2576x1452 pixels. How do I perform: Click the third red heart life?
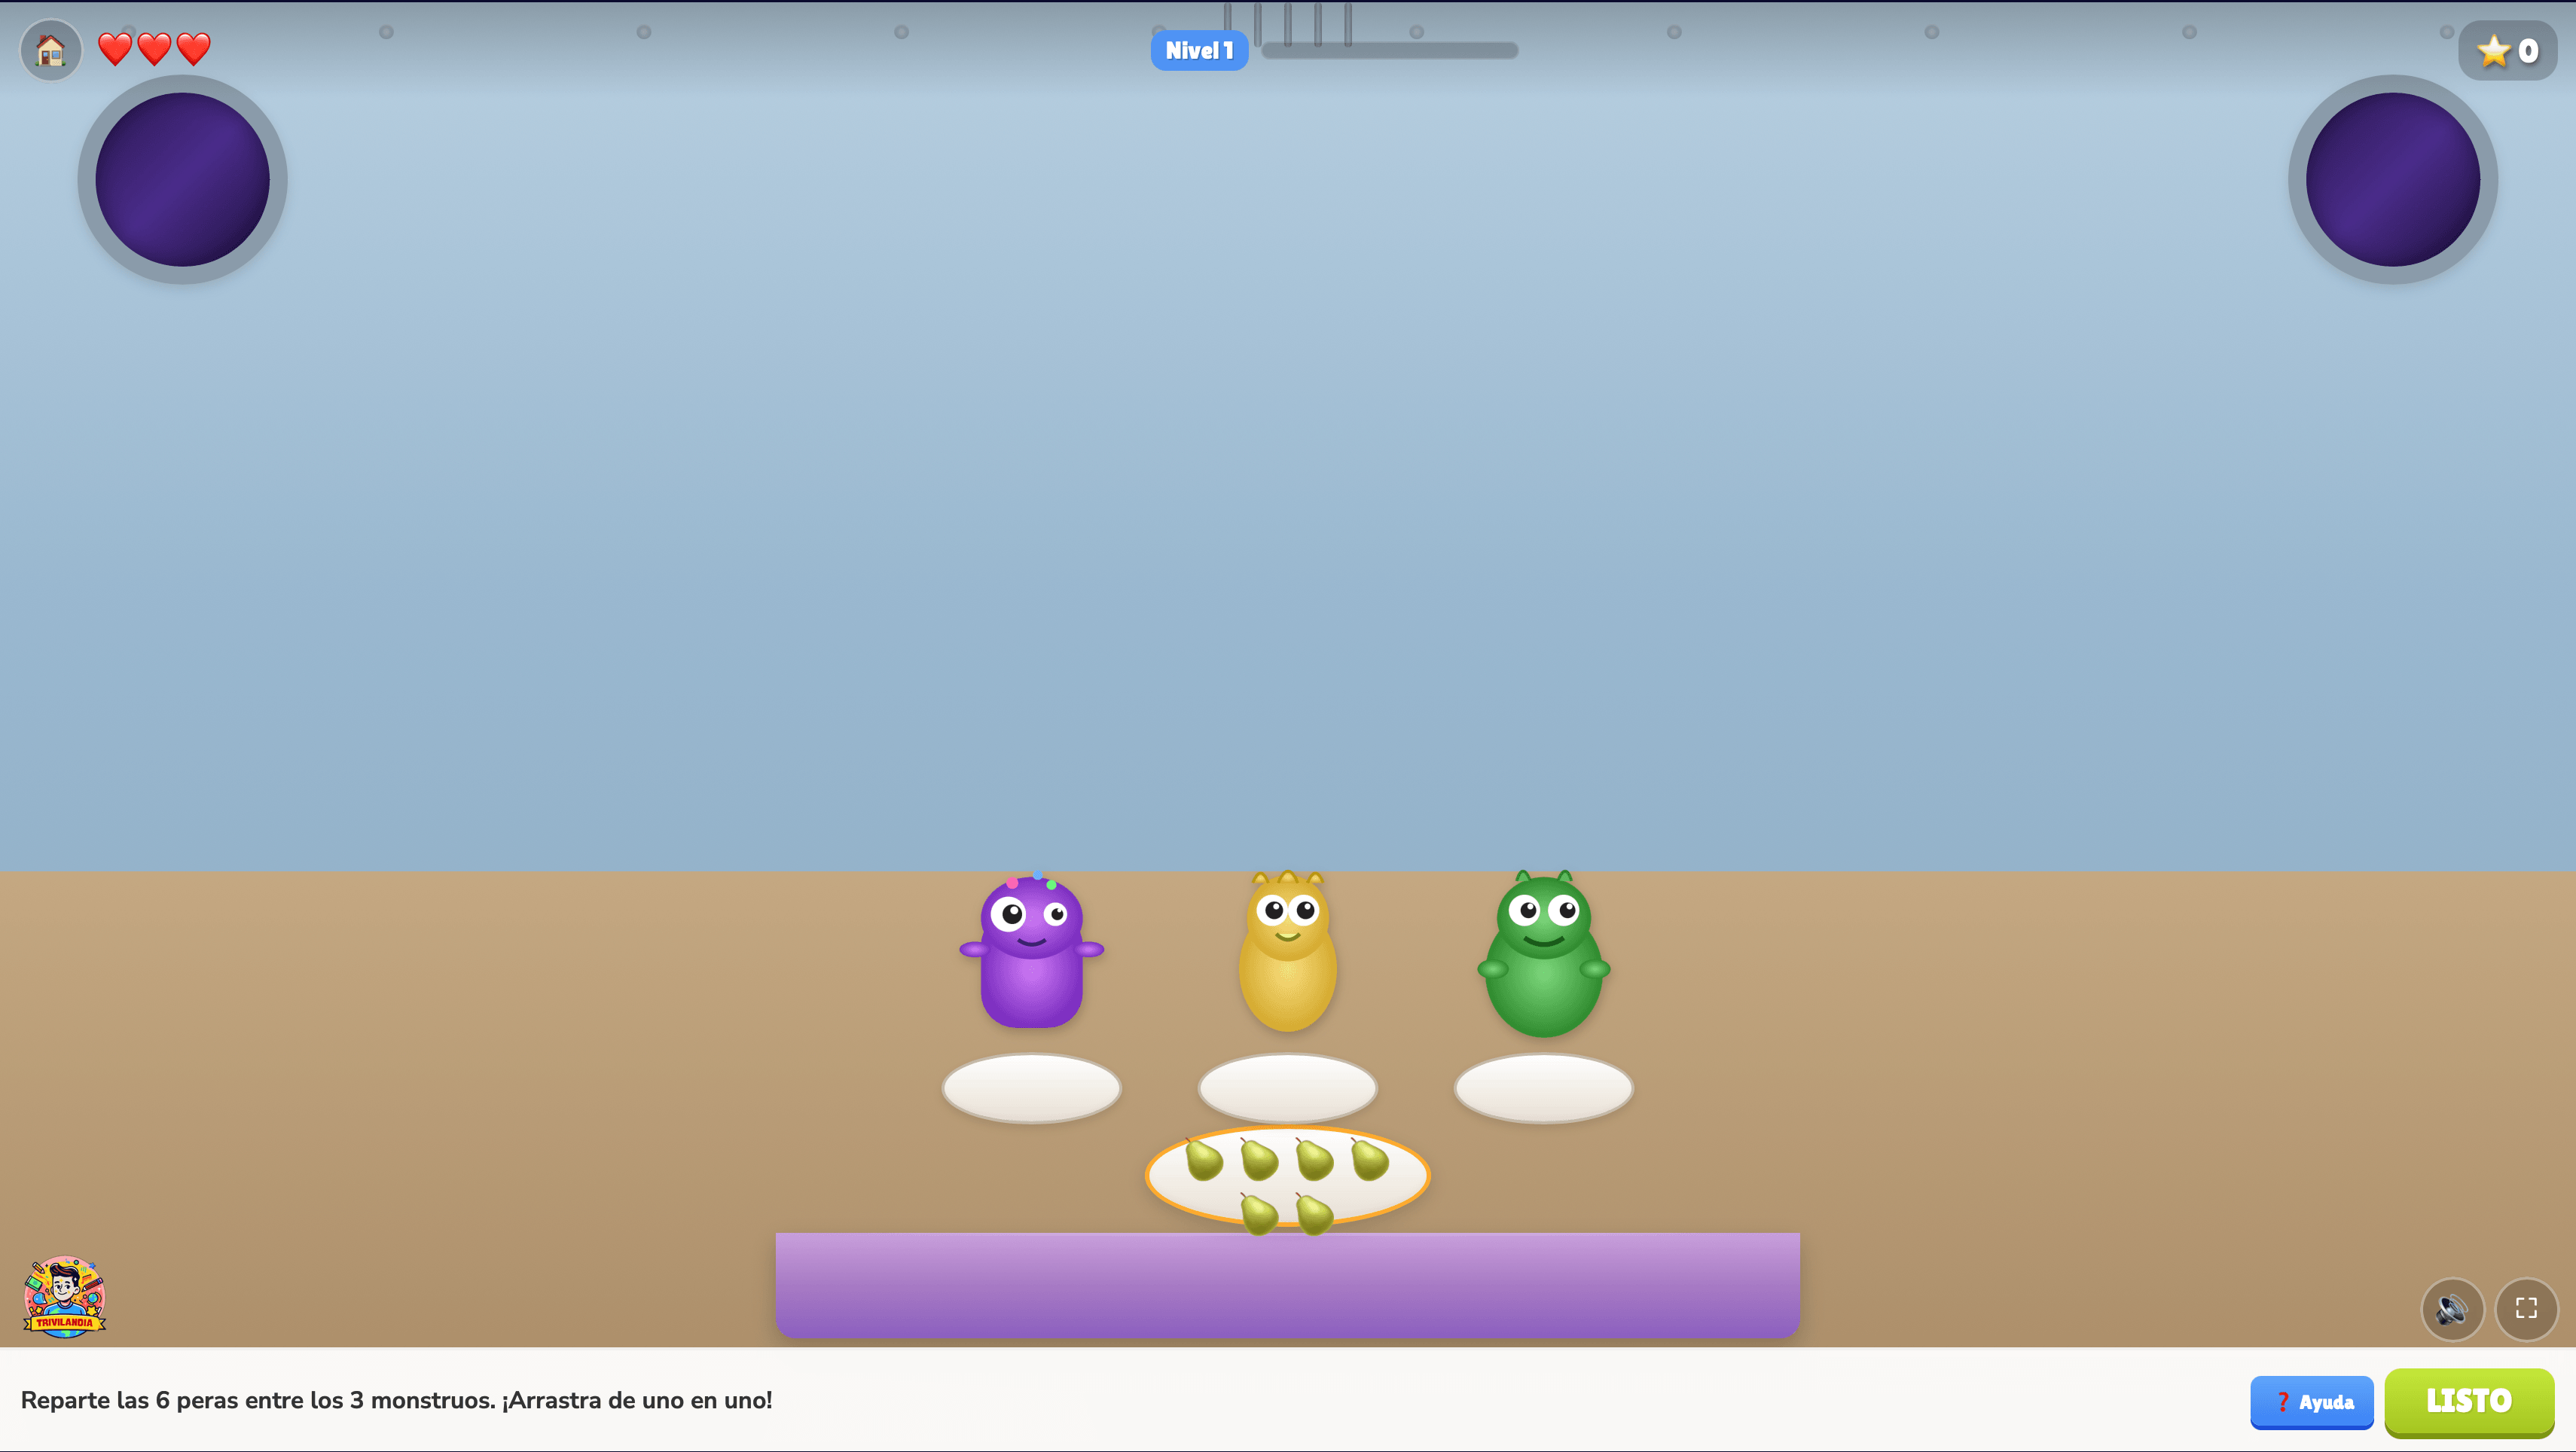coord(193,49)
